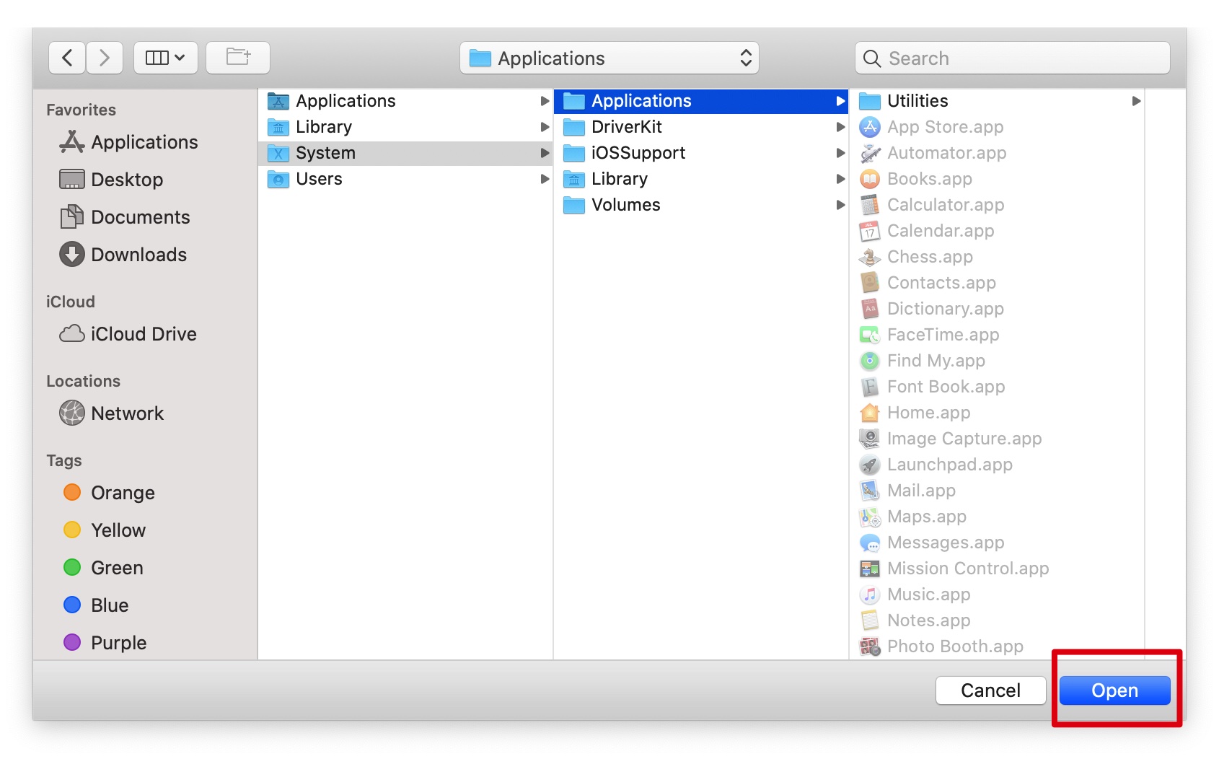
Task: Click the Maps.app icon
Action: pyautogui.click(x=870, y=517)
